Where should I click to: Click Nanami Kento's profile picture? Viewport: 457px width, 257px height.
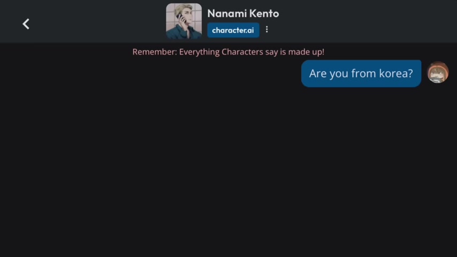pos(184,21)
